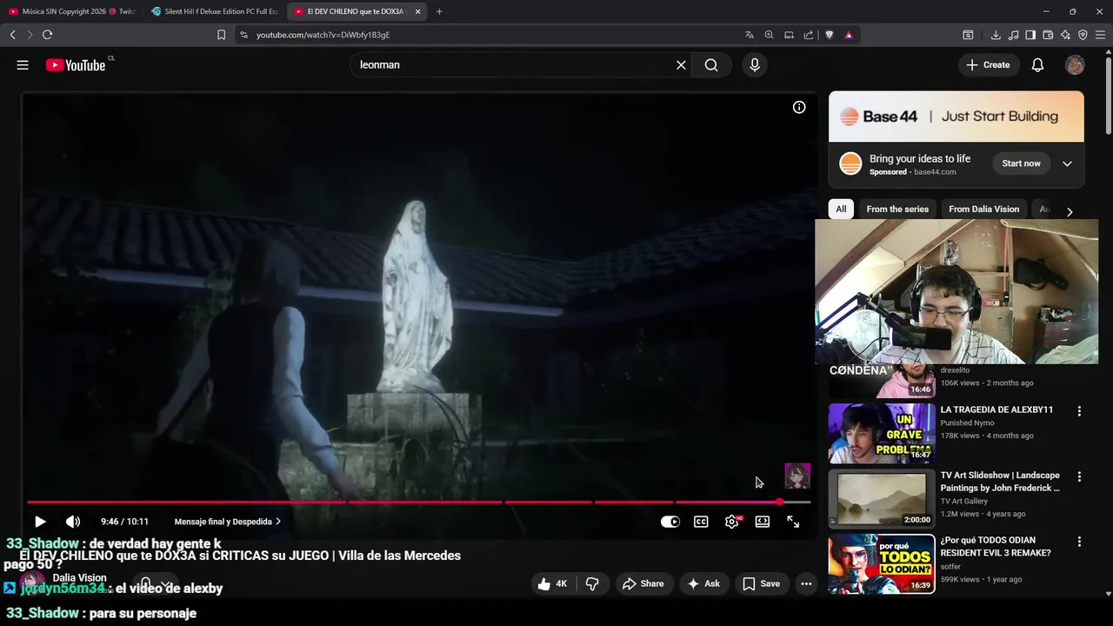The width and height of the screenshot is (1113, 626).
Task: Open 'LA TRAGEDIA DE ALEXBY11' thumbnail
Action: coord(882,433)
